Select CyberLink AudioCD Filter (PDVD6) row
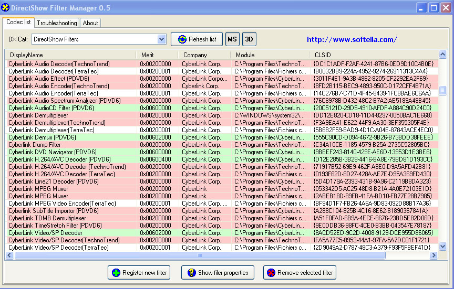The height and width of the screenshot is (289, 454). pyautogui.click(x=222, y=108)
